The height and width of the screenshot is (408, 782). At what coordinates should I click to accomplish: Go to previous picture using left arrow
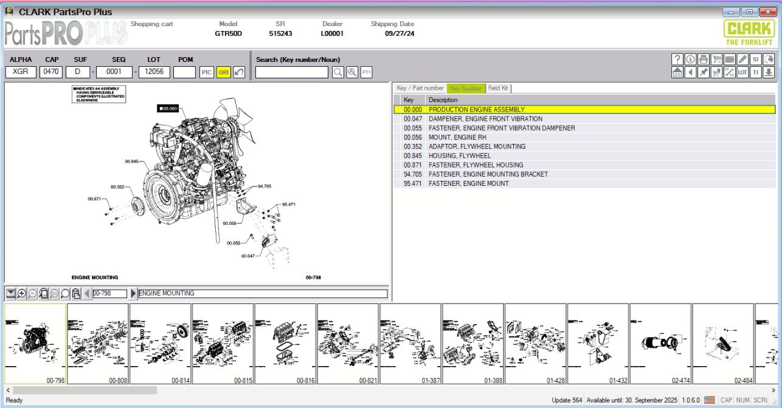87,293
